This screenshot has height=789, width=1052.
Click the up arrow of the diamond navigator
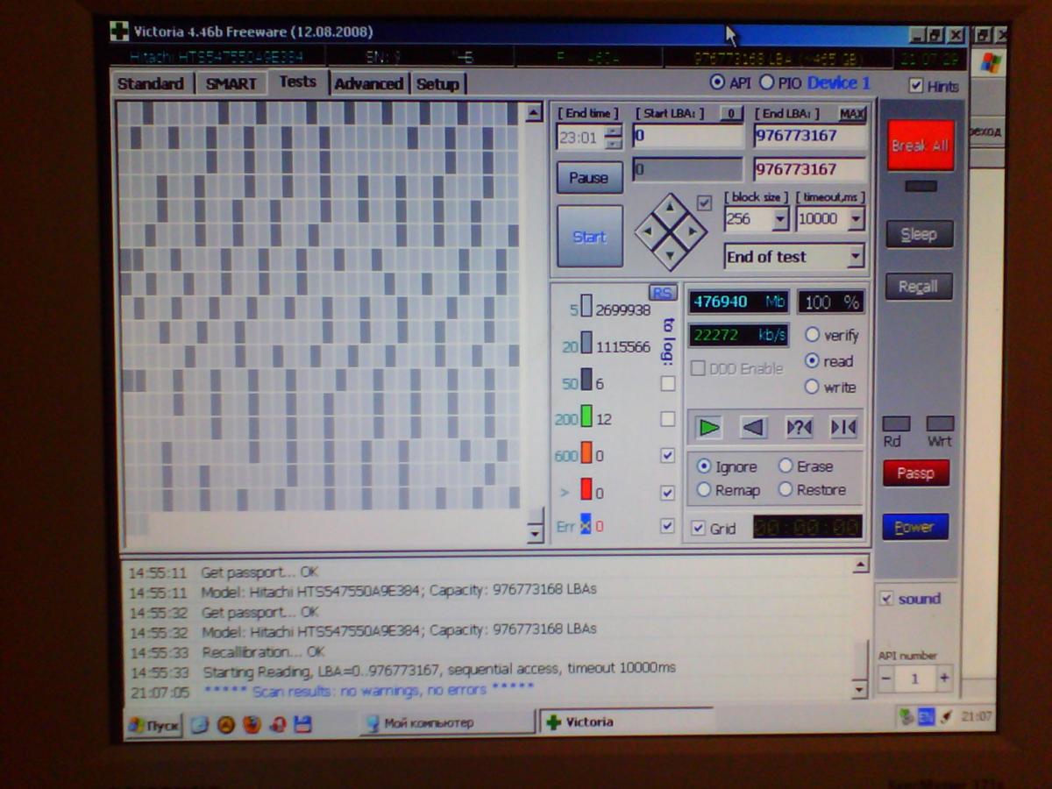pos(671,208)
